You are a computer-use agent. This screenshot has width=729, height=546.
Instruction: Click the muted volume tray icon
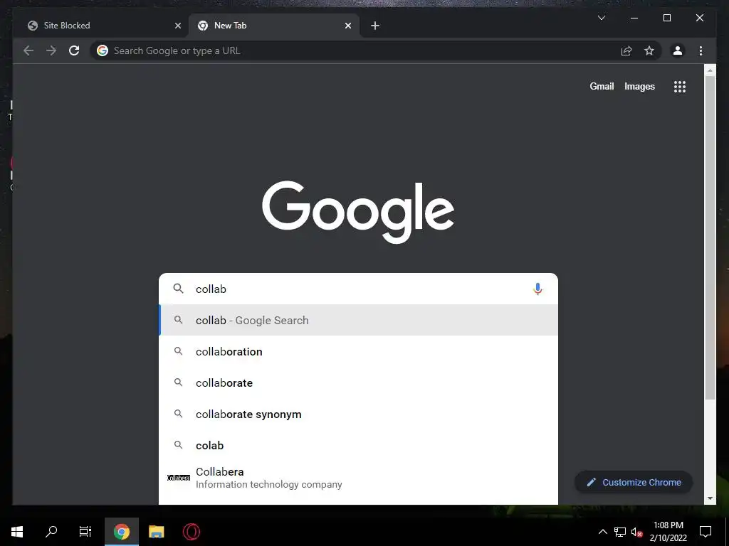point(636,532)
